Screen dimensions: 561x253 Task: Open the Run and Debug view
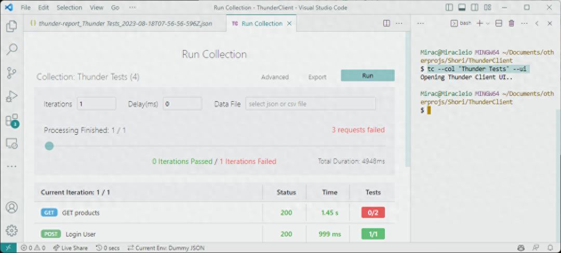pos(11,96)
